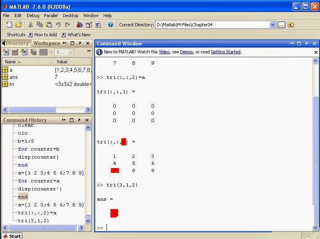Click the MATLAB Start button

(12, 236)
